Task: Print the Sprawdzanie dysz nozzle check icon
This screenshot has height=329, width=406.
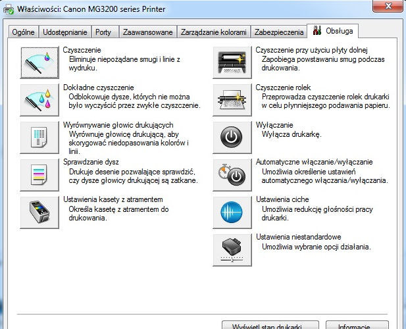Action: tap(39, 175)
